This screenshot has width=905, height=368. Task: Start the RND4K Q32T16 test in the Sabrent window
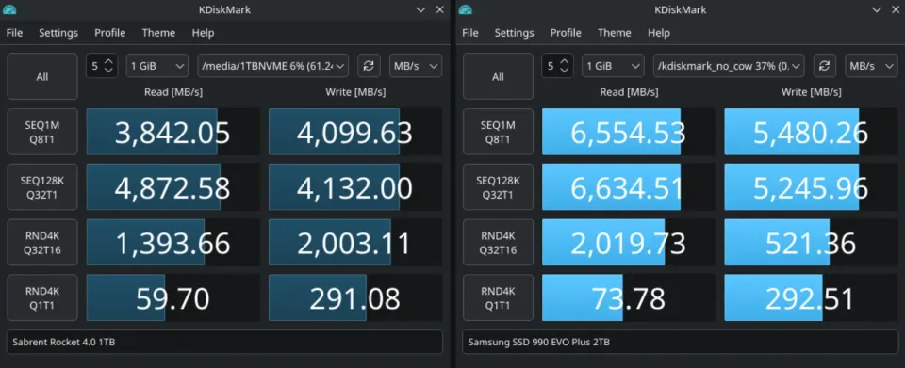point(42,243)
